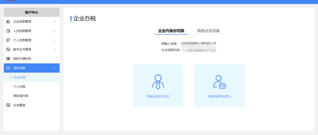Select the 企业办税 submenu item
Screen dimensions: 318x135
[32, 77]
